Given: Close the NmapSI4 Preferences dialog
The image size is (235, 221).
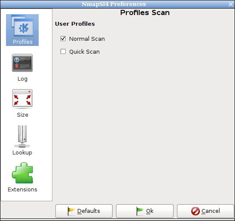Looking at the screenshot, I should pos(231,4).
